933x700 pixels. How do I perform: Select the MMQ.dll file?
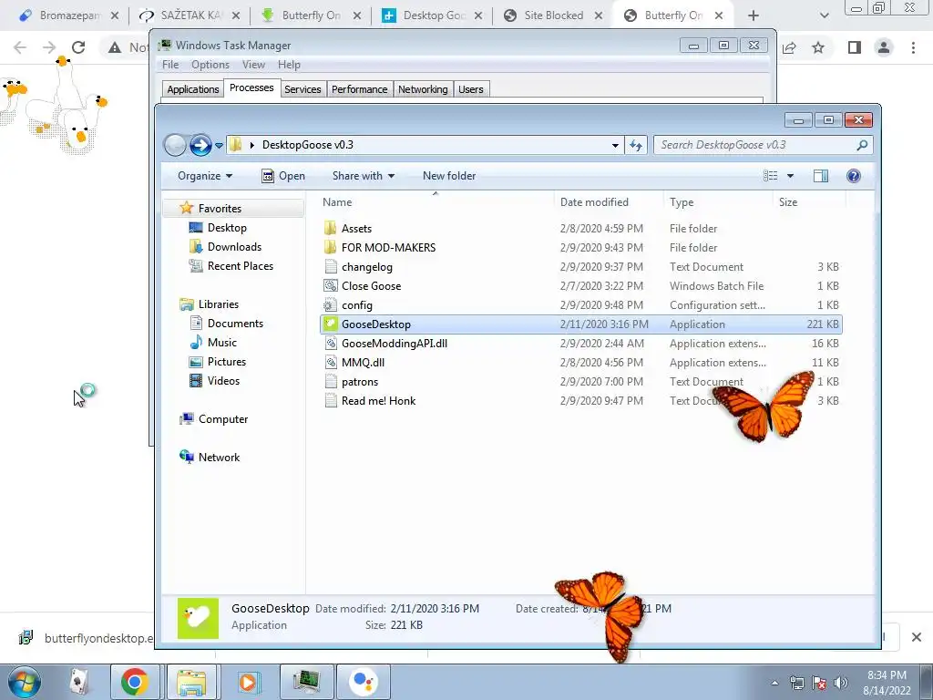pyautogui.click(x=363, y=363)
